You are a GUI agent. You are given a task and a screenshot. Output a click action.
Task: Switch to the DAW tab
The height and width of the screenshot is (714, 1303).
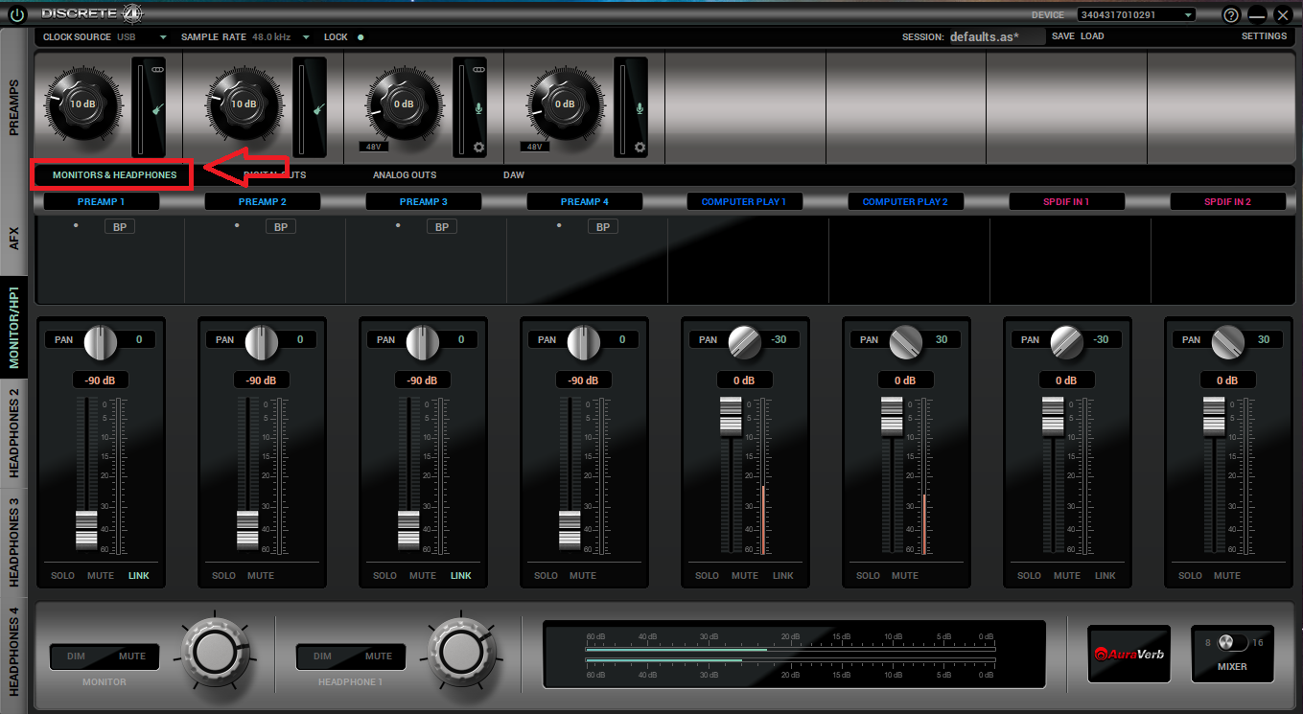(x=514, y=175)
